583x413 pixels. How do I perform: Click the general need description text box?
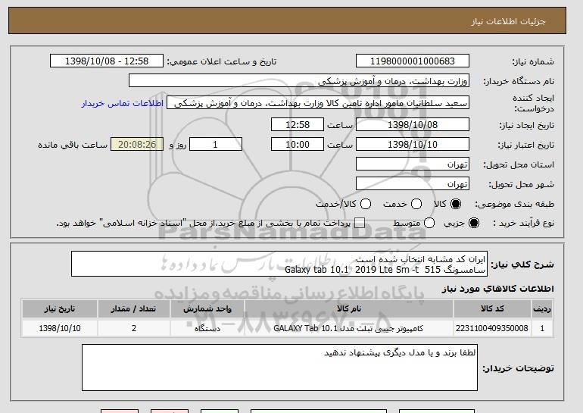279,264
